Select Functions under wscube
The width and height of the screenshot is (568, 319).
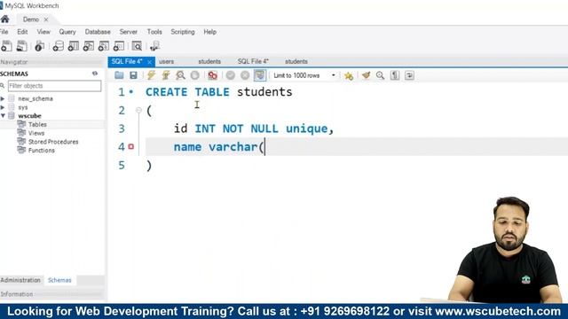click(42, 151)
